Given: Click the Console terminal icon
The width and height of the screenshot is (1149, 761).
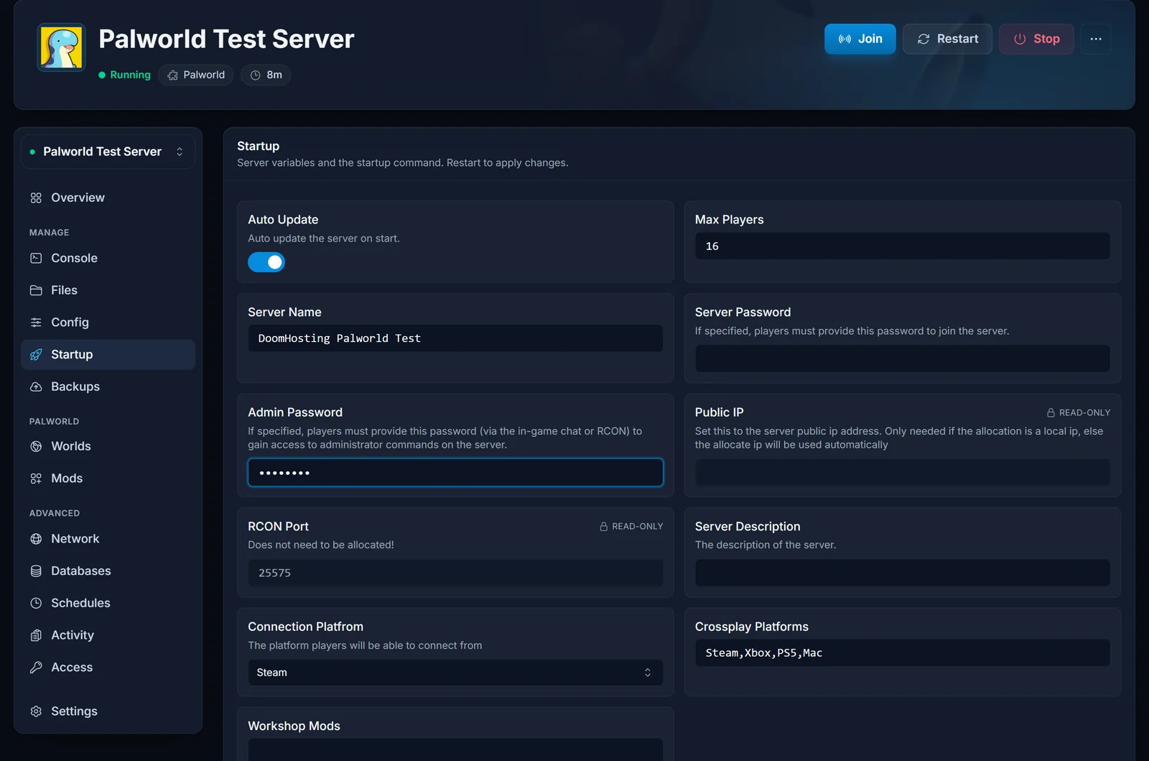Looking at the screenshot, I should tap(36, 258).
